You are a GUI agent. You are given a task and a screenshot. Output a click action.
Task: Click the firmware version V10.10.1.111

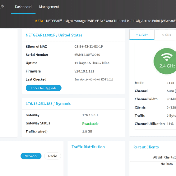click(x=84, y=71)
